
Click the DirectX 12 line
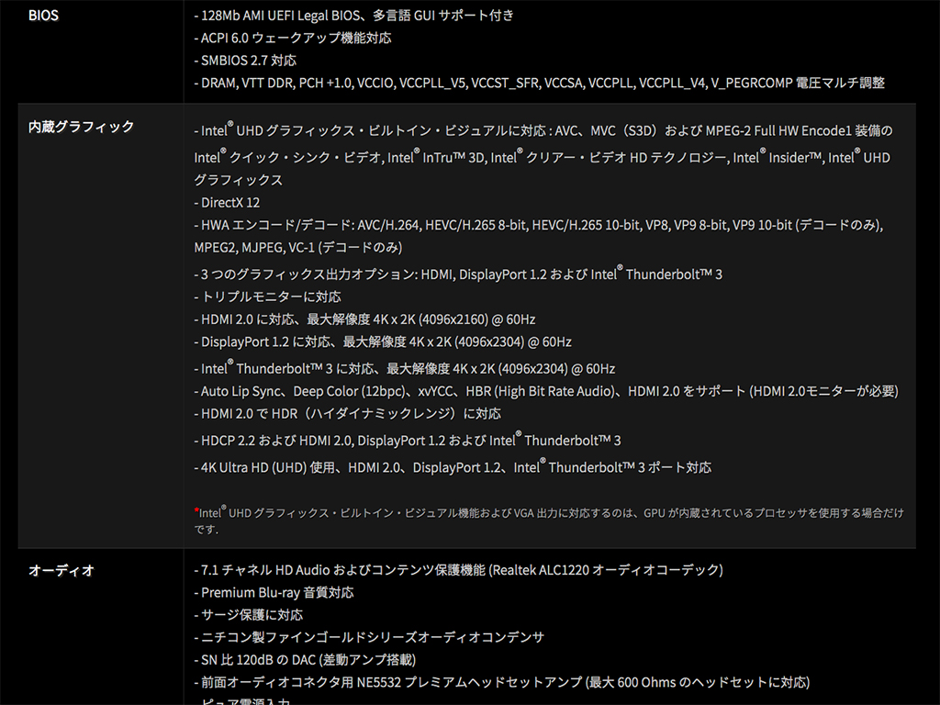tap(228, 203)
